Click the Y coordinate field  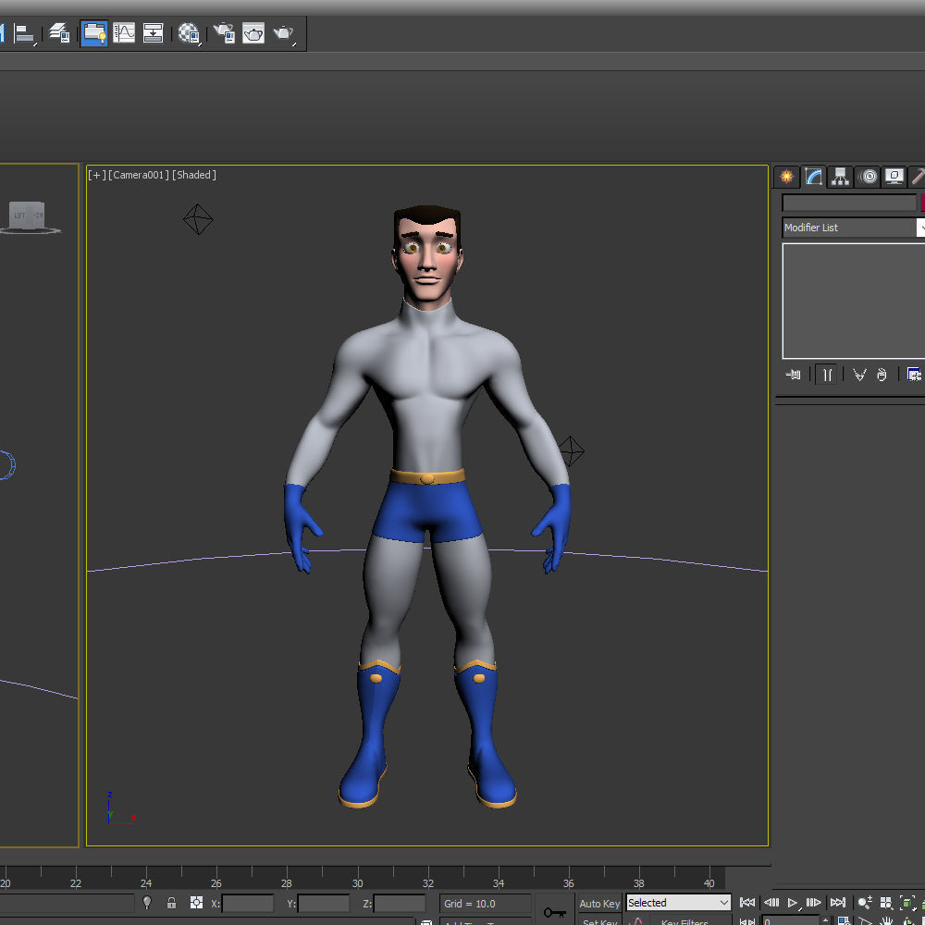pyautogui.click(x=323, y=903)
